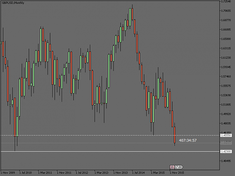Screen dimensions: 235x176
Task: Click the 1.49920 price axis label
Action: [226, 114]
